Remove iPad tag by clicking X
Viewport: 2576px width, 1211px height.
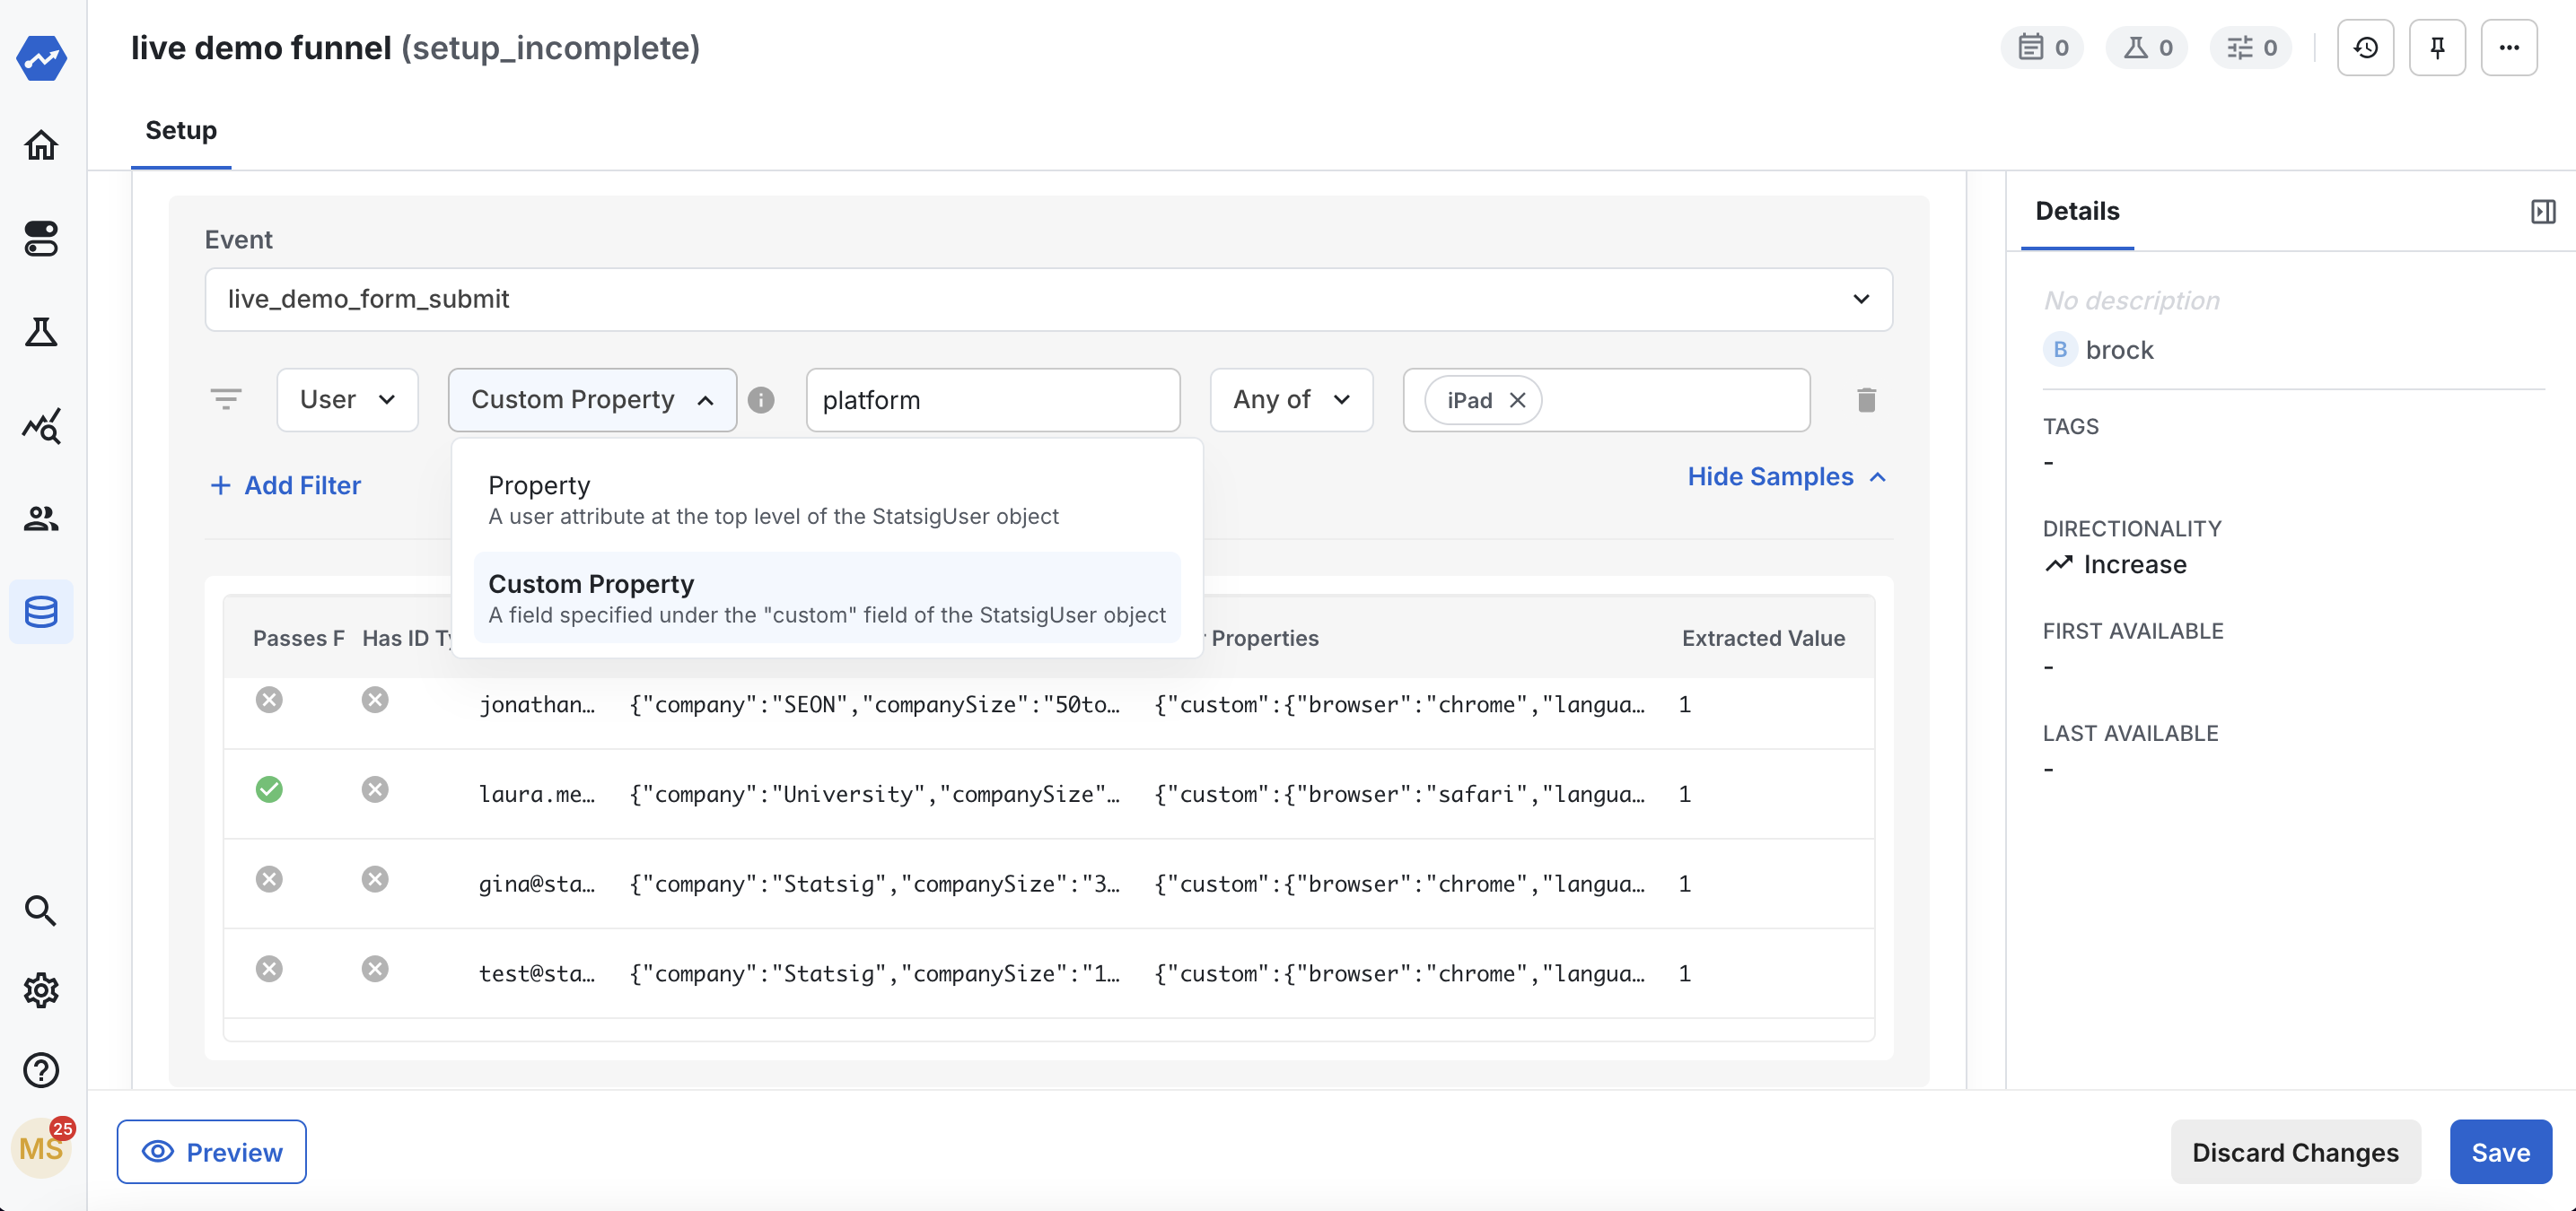pos(1518,400)
